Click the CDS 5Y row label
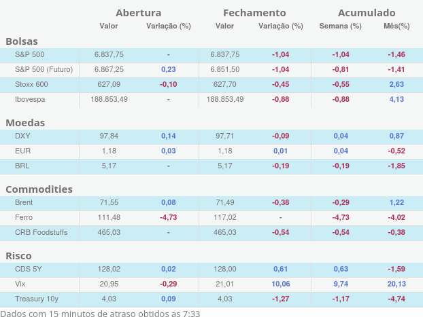 click(x=29, y=269)
